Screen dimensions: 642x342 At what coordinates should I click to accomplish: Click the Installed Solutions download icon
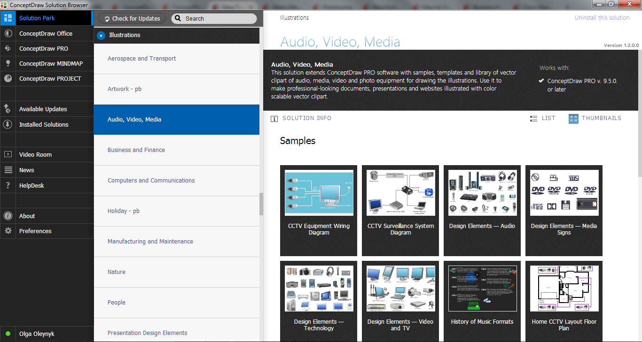click(8, 125)
